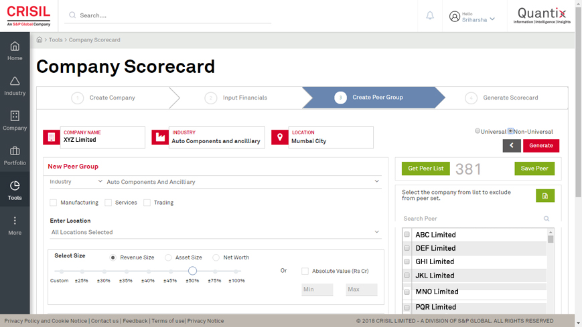Image resolution: width=582 pixels, height=327 pixels.
Task: Open the Home section in sidebar
Action: 15,50
